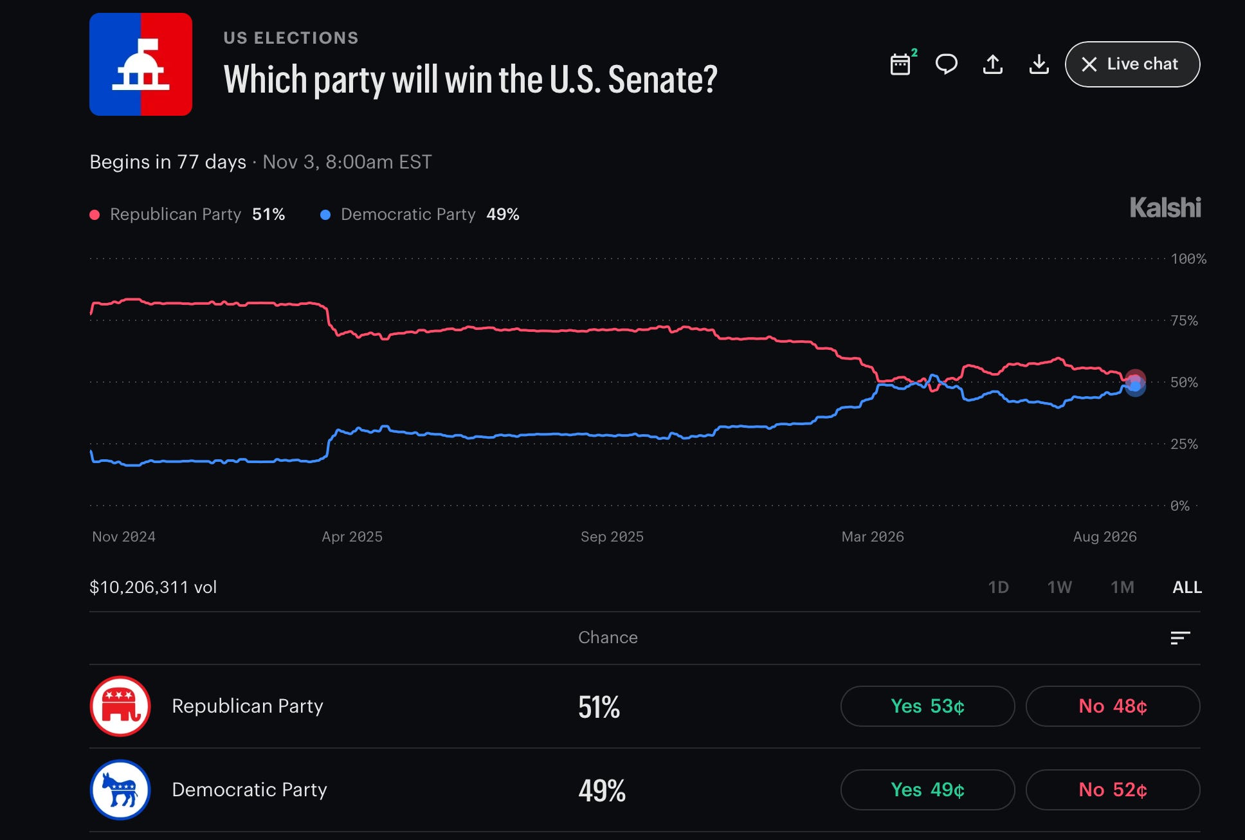The image size is (1245, 840).
Task: Open the comments speech bubble icon
Action: (946, 64)
